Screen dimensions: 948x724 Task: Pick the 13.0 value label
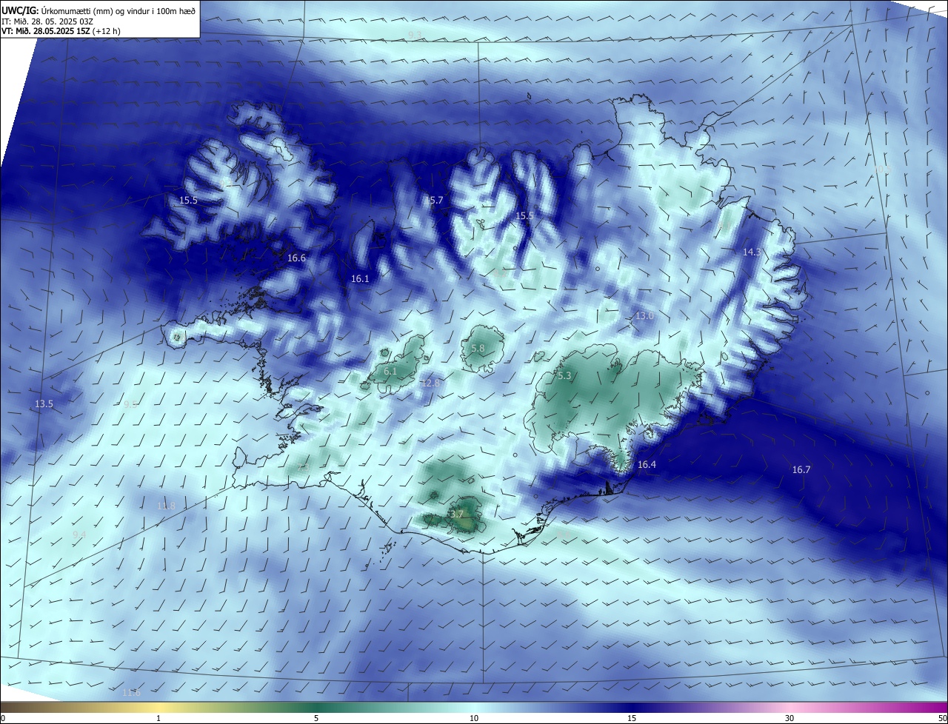click(645, 316)
